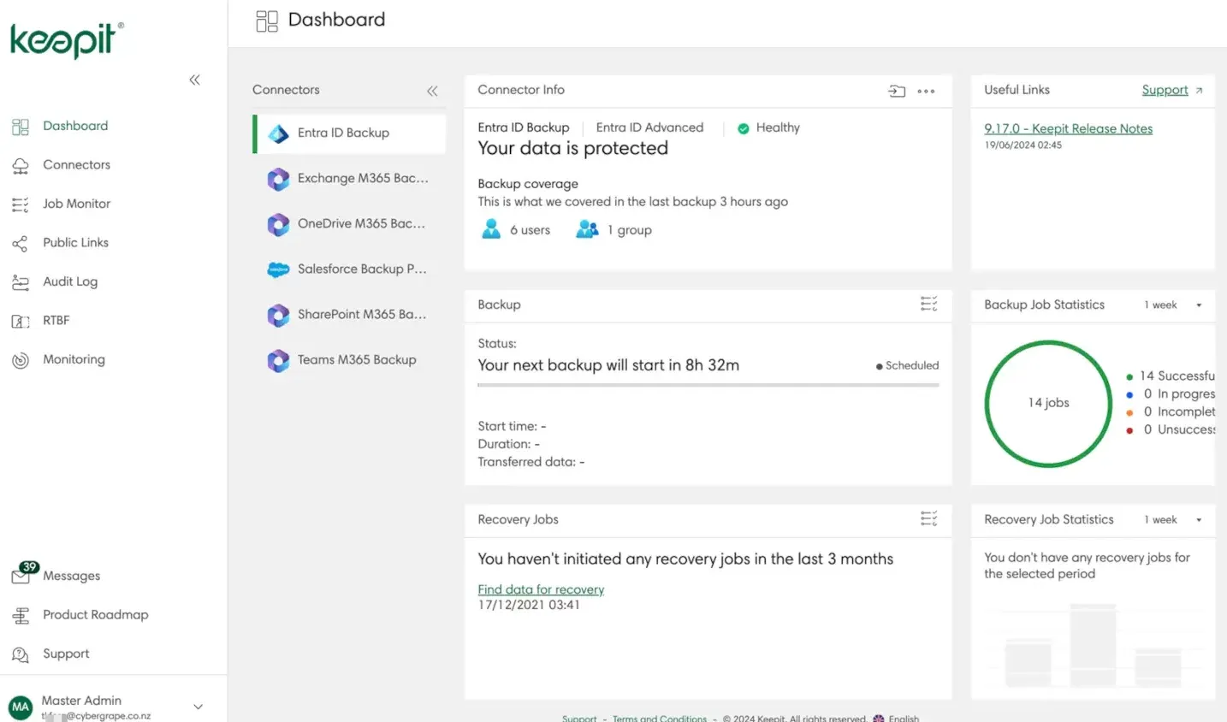Viewport: 1227px width, 722px height.
Task: Collapse the left navigation sidebar
Action: coord(194,80)
